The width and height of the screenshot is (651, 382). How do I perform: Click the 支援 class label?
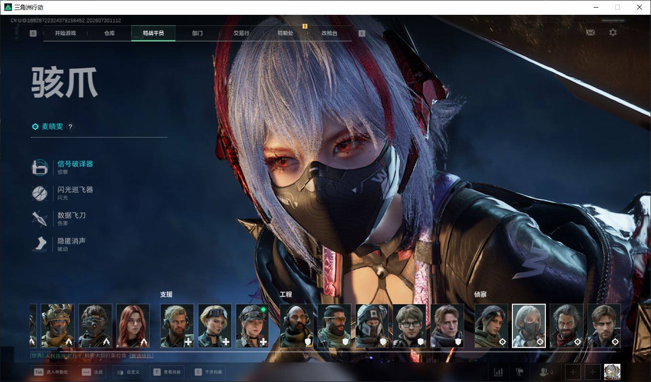(166, 295)
